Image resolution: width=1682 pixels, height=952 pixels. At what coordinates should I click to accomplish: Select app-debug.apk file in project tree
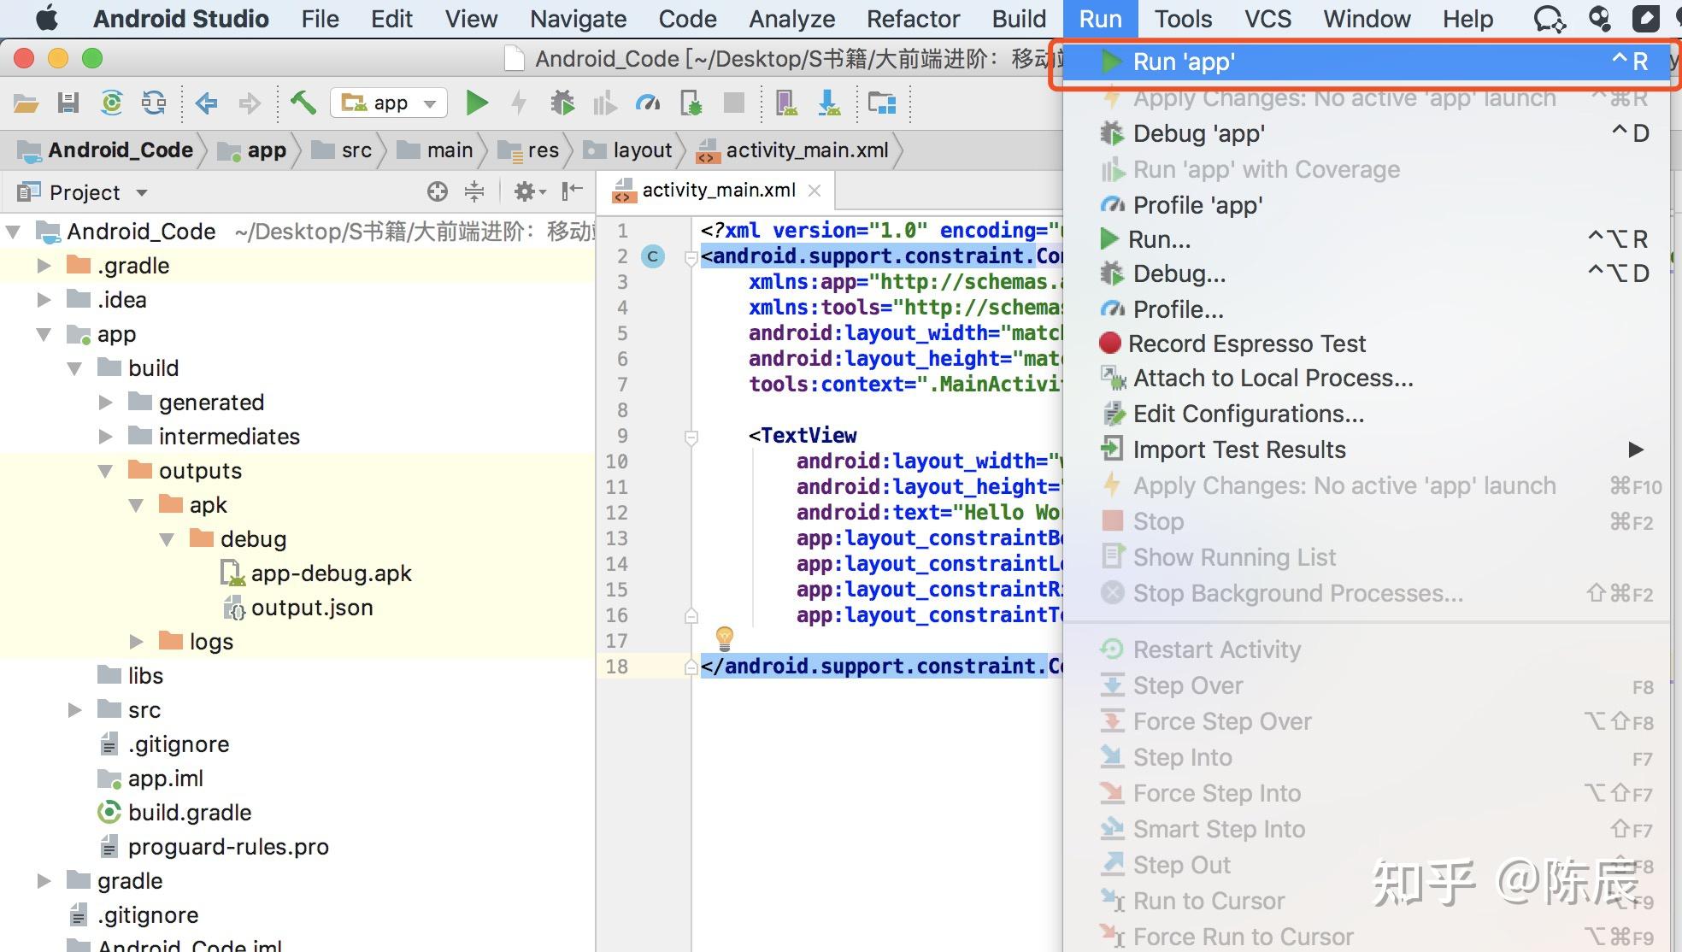330,573
